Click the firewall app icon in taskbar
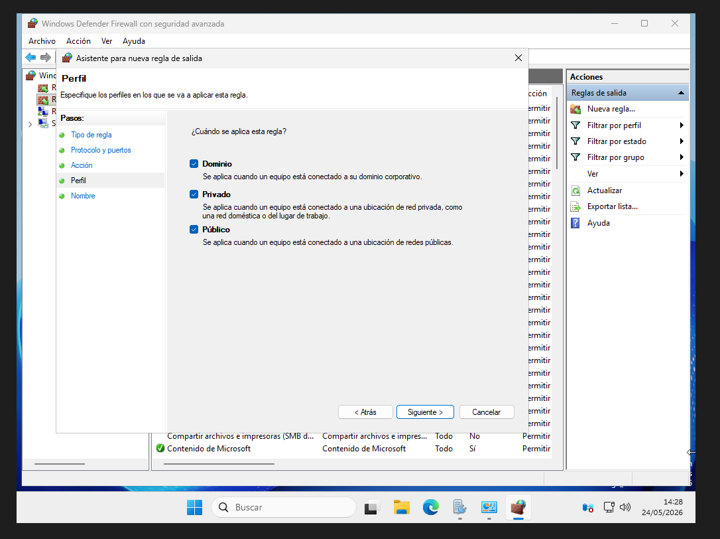 518,507
